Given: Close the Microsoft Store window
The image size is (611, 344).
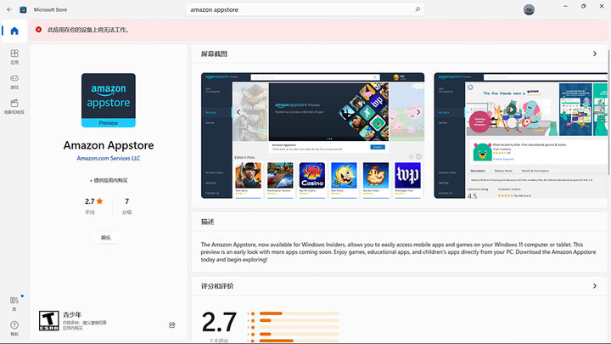Looking at the screenshot, I should coord(602,6).
